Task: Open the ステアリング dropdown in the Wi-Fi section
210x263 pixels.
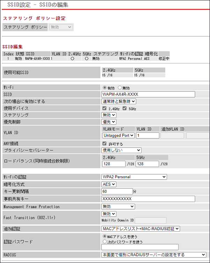Action: pyautogui.click(x=109, y=115)
